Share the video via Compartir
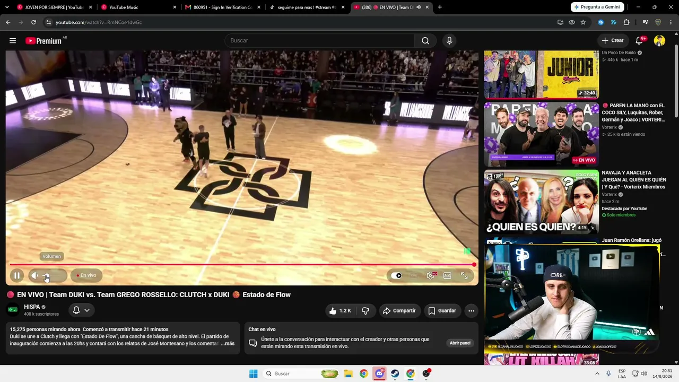The width and height of the screenshot is (679, 382). (x=399, y=311)
